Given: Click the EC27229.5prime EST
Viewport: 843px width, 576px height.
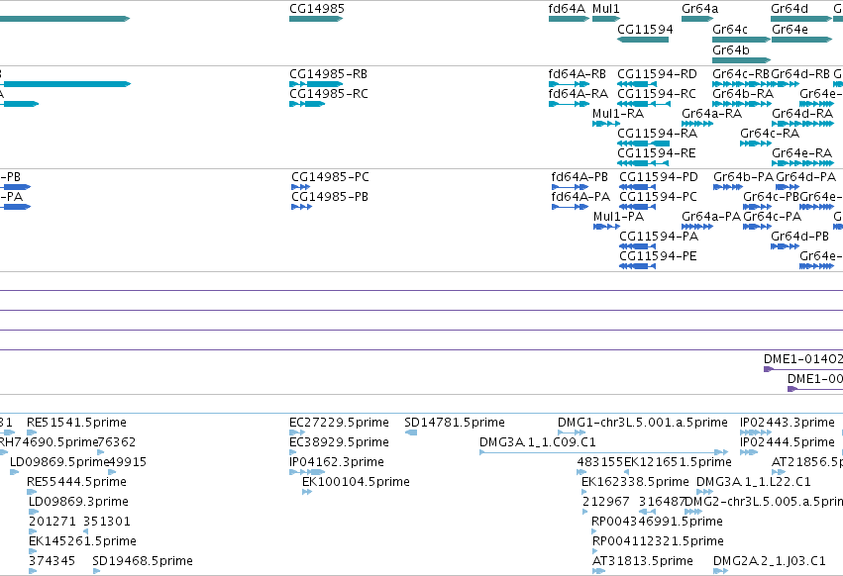Looking at the screenshot, I should click(x=297, y=432).
